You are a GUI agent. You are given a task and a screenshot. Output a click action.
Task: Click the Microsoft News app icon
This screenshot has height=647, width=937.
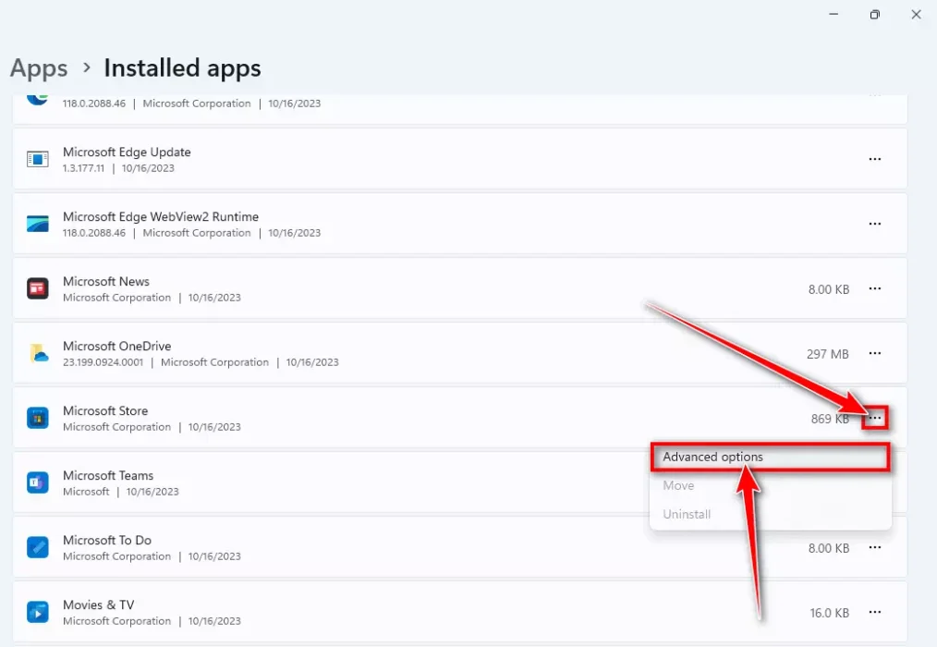click(38, 288)
